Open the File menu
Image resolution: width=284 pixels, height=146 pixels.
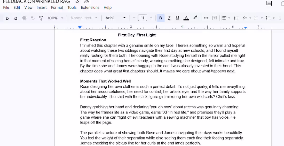6,7
